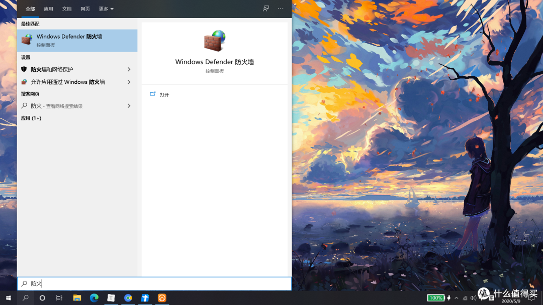543x305 pixels.
Task: Click 打开 in the preview pane
Action: click(x=164, y=95)
